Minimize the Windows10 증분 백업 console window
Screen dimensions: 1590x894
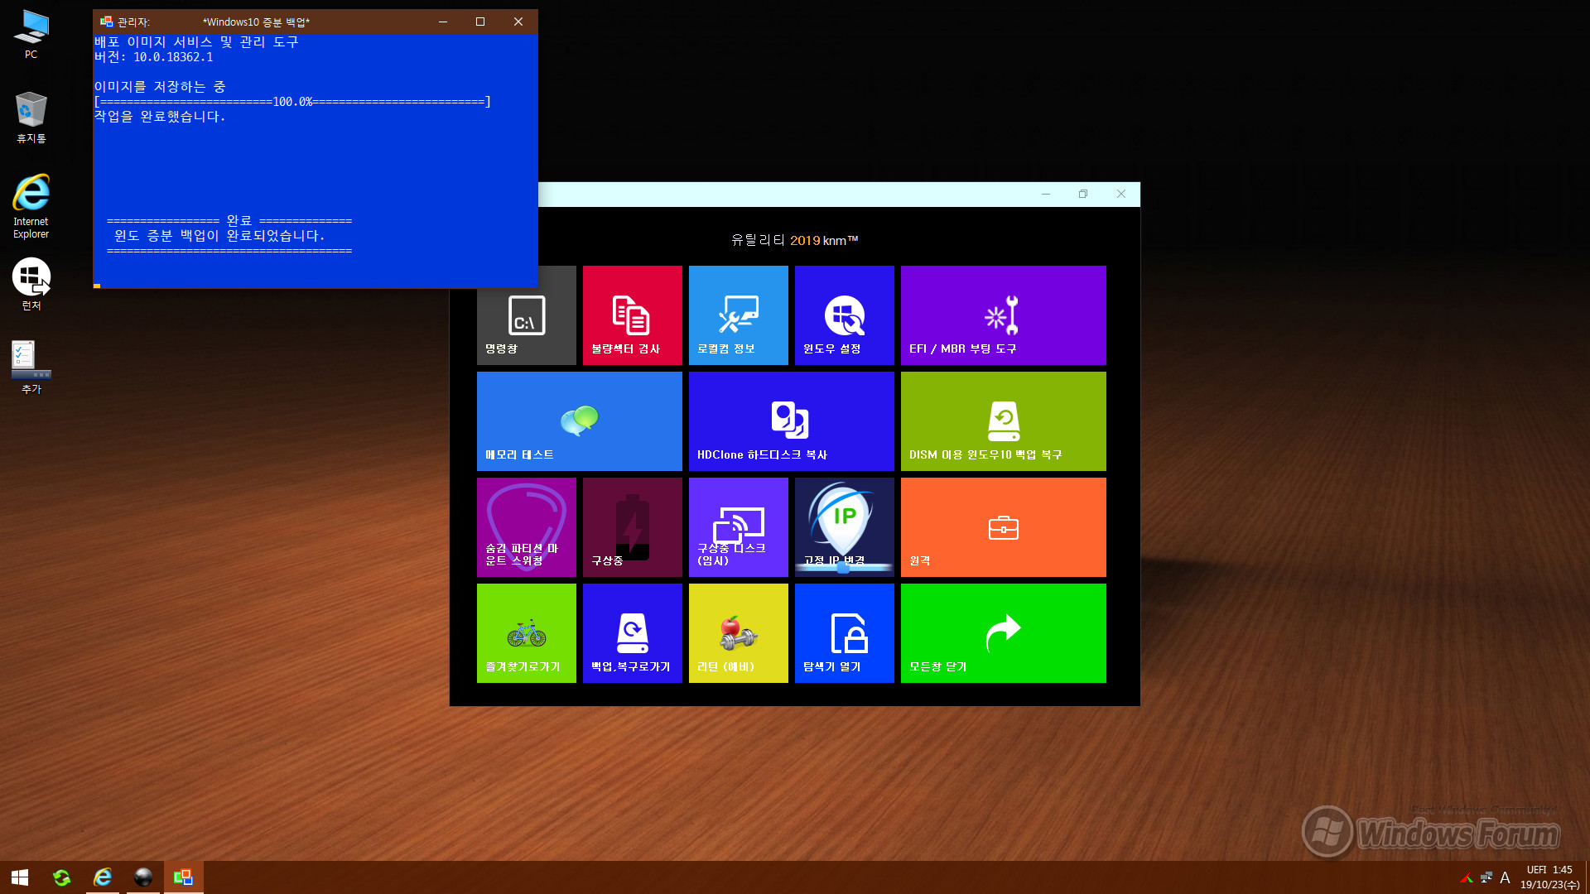point(443,22)
